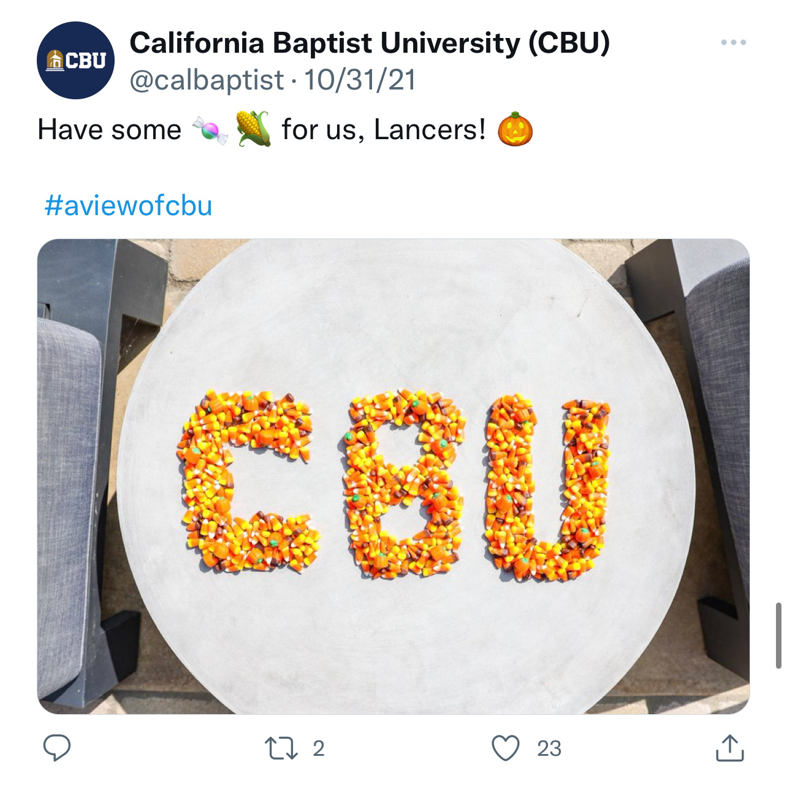This screenshot has width=787, height=792.
Task: Open California Baptist University (CBU) display name
Action: click(x=370, y=43)
